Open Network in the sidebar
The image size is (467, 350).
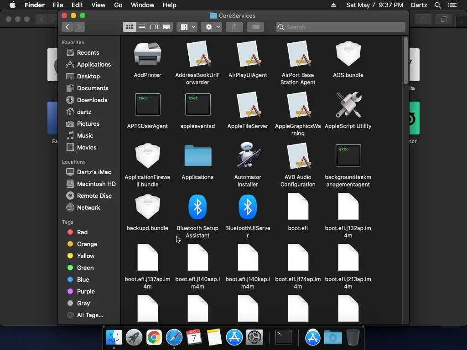click(89, 208)
